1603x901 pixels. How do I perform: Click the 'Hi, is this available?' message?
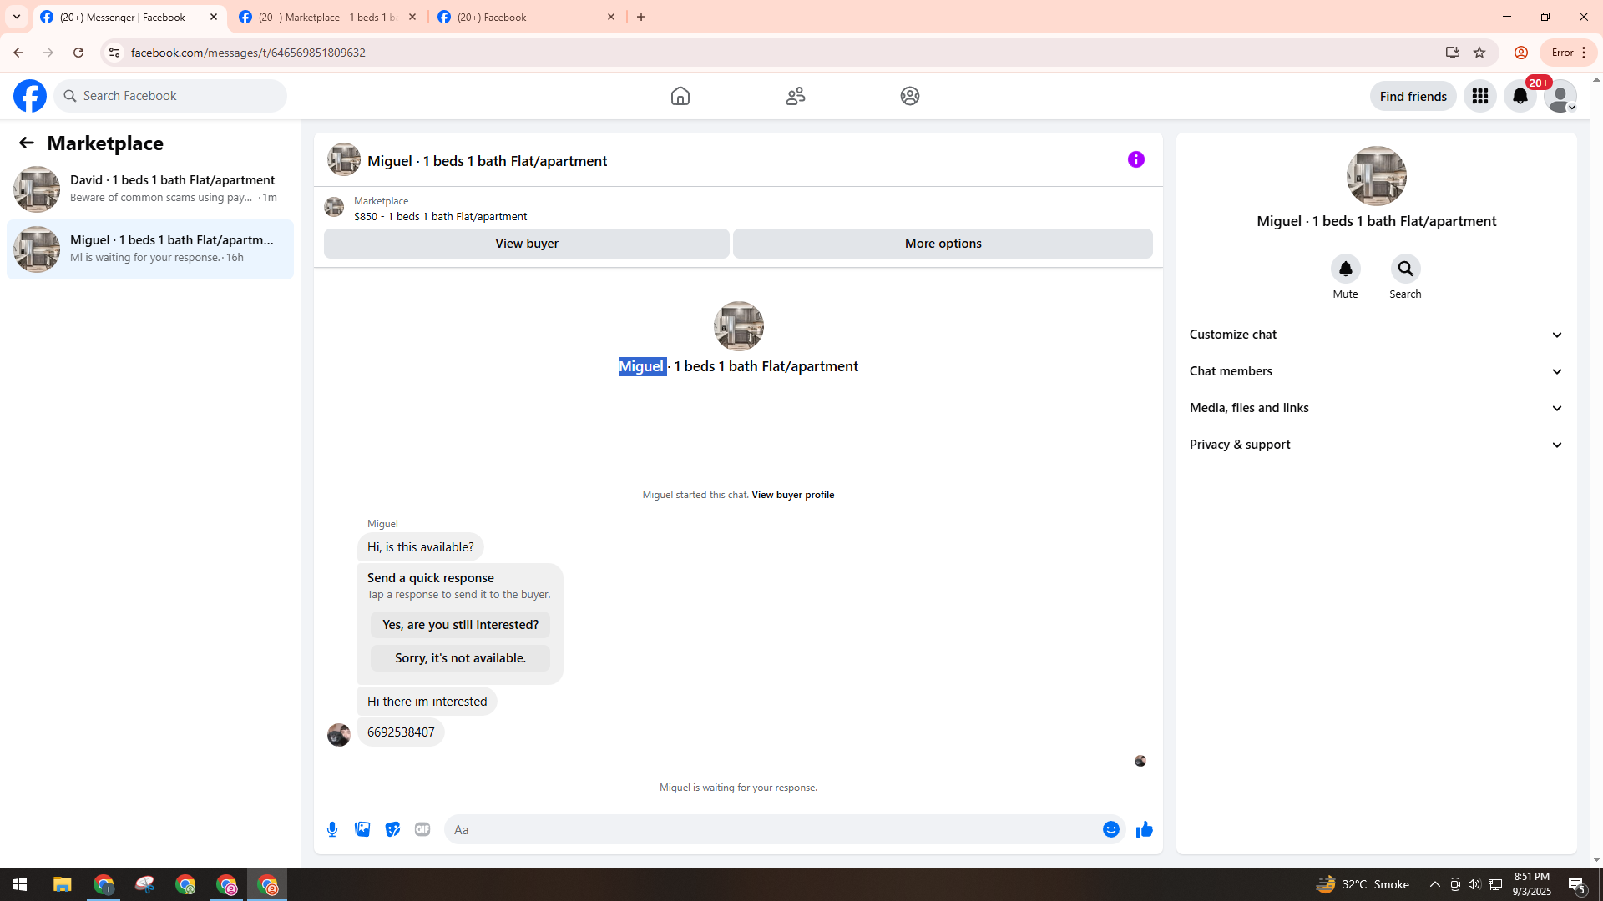pos(421,547)
